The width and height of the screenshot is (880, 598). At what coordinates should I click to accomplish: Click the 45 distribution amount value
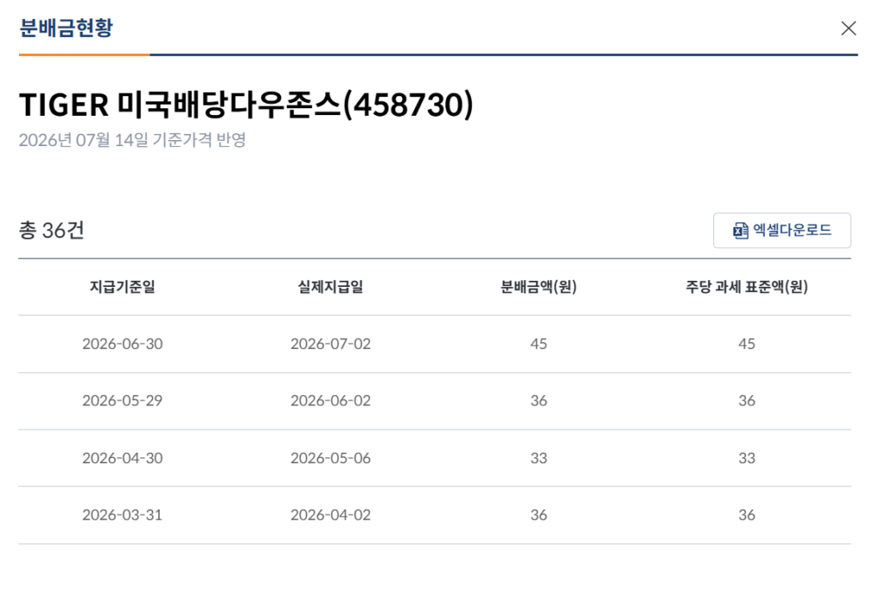(539, 344)
